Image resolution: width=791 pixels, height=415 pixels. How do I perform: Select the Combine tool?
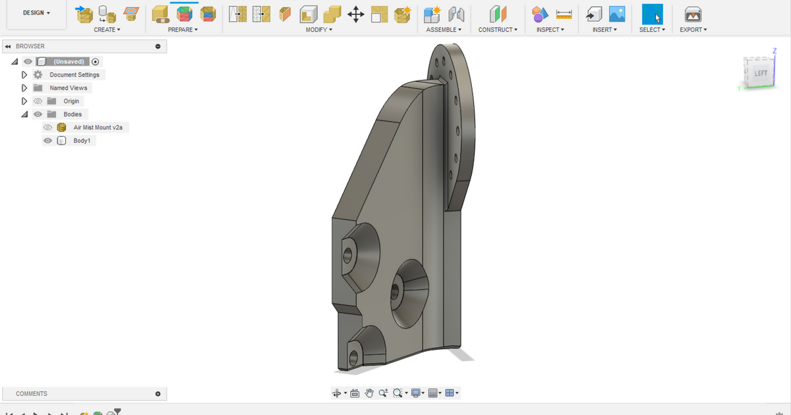tap(331, 14)
